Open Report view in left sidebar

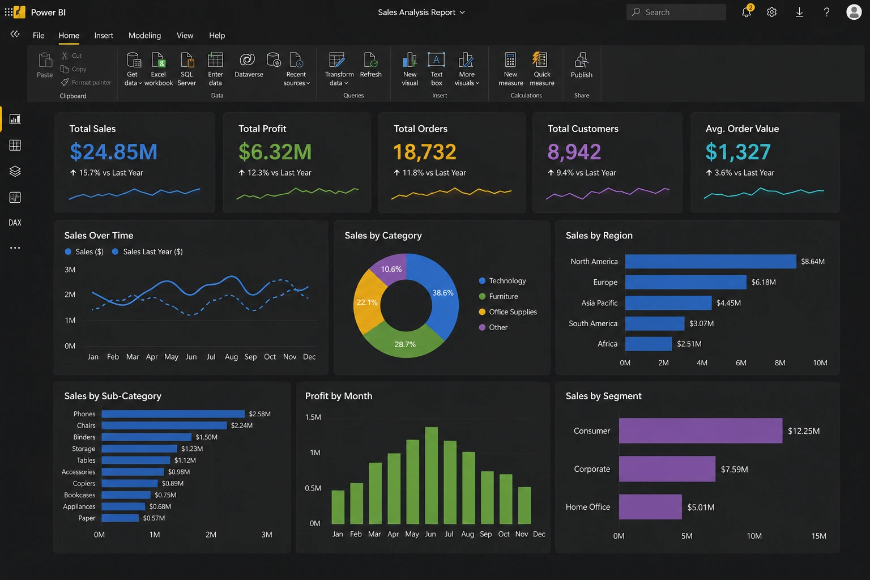click(x=15, y=119)
